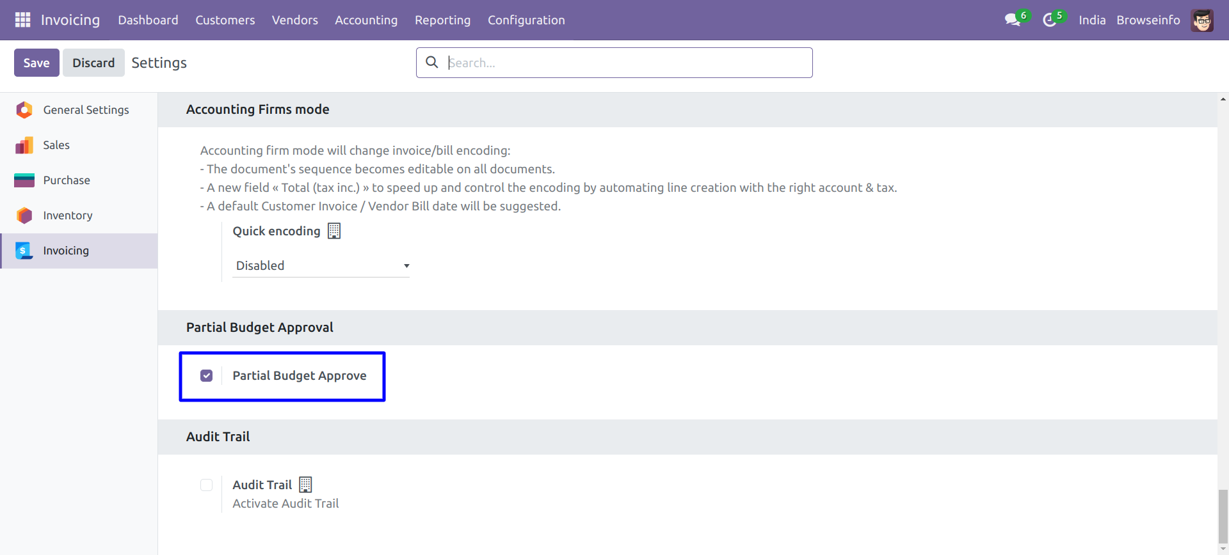The width and height of the screenshot is (1229, 555).
Task: Click the vertical scrollbar thumb
Action: 1223,515
